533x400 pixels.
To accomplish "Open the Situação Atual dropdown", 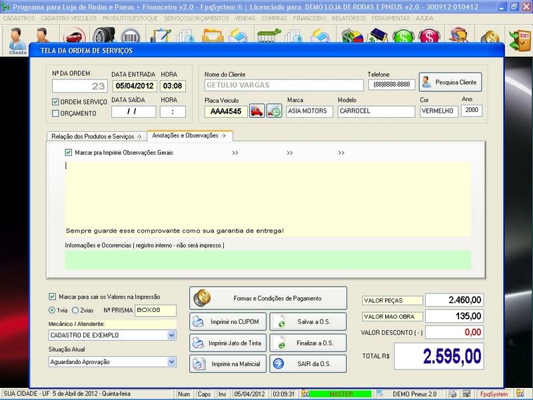I will (171, 362).
